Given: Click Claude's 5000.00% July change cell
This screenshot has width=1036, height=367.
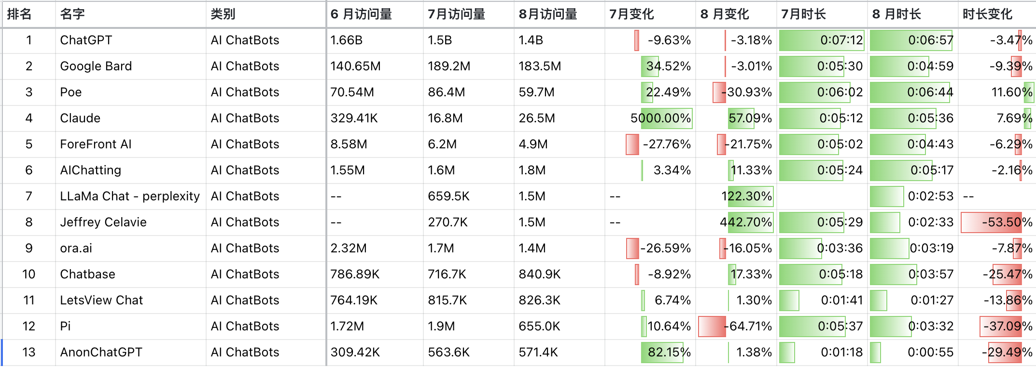Looking at the screenshot, I should coord(650,118).
